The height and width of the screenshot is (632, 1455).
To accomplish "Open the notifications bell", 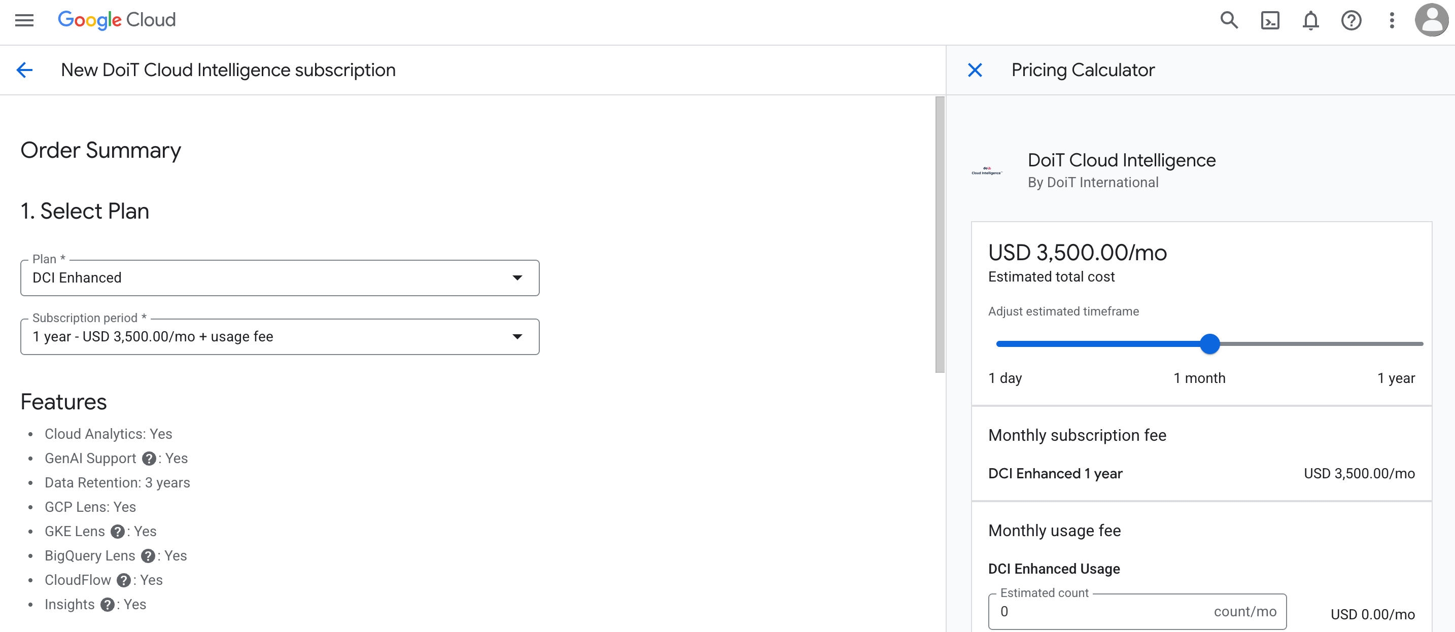I will [1310, 20].
